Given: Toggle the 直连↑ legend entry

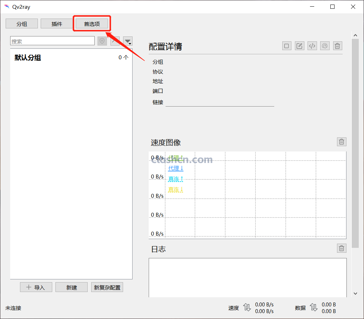Looking at the screenshot, I should click(176, 179).
